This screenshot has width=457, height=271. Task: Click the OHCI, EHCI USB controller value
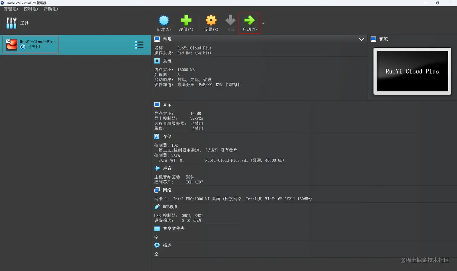tap(192, 215)
